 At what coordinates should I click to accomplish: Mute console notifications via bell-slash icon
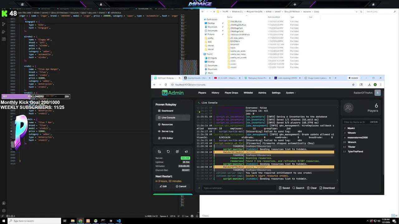tap(159, 152)
